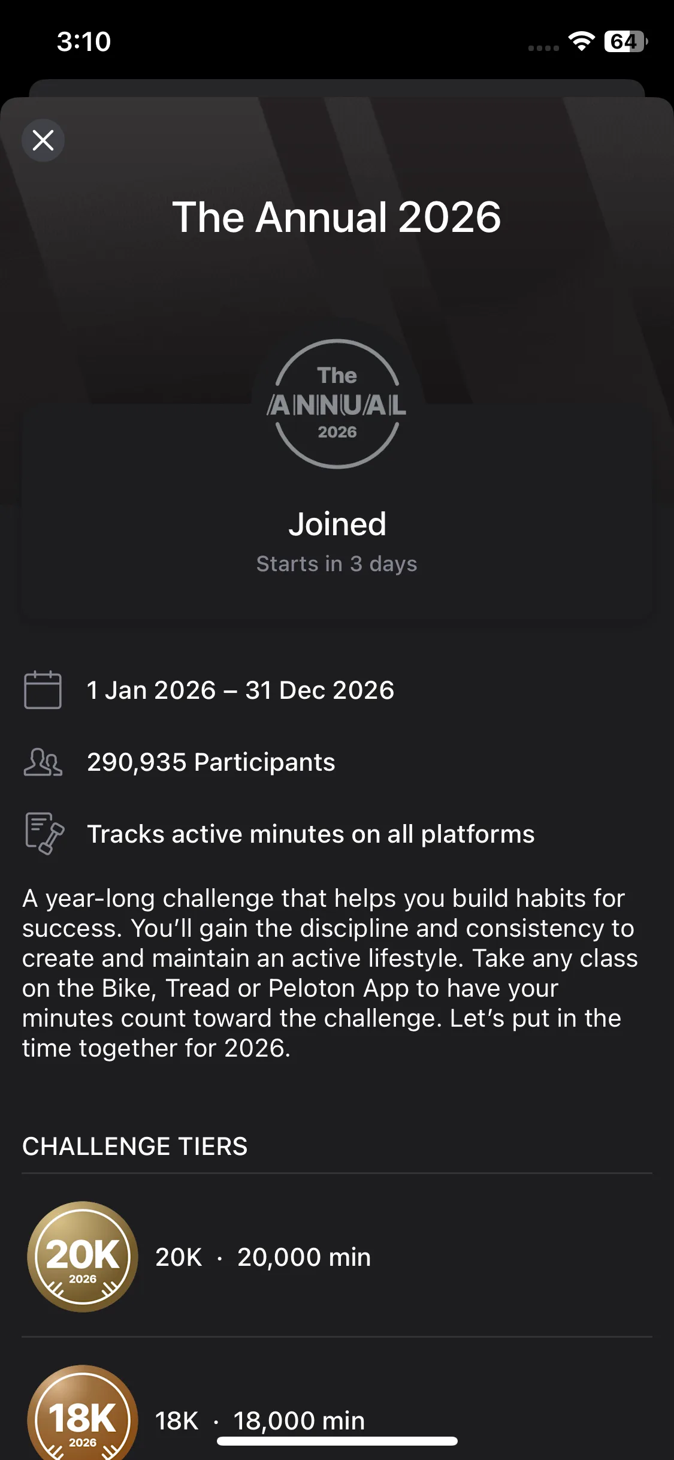
Task: Tap The Annual 2026 badge logo
Action: point(337,404)
